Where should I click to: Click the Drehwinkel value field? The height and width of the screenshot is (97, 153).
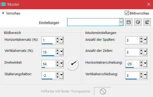pyautogui.click(x=49, y=64)
